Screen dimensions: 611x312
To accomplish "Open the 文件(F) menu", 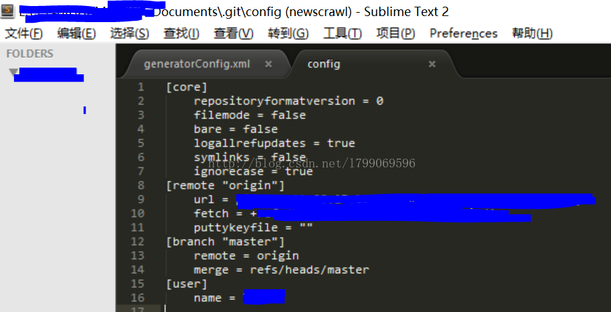I will click(x=24, y=33).
